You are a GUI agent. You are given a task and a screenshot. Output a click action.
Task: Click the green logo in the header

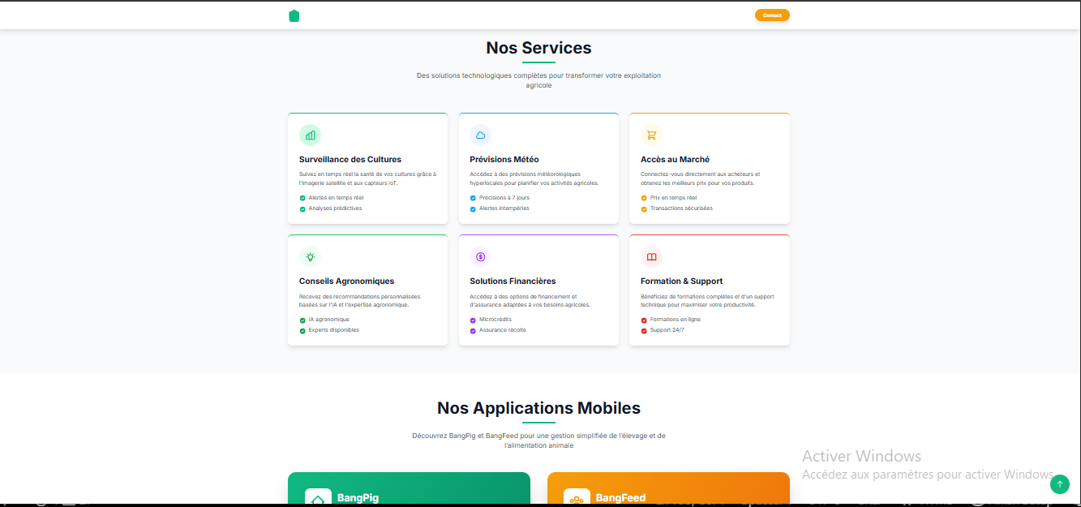coord(294,15)
